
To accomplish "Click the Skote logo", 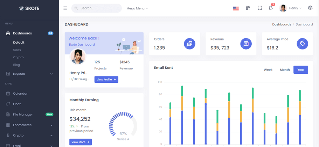I will (x=29, y=8).
